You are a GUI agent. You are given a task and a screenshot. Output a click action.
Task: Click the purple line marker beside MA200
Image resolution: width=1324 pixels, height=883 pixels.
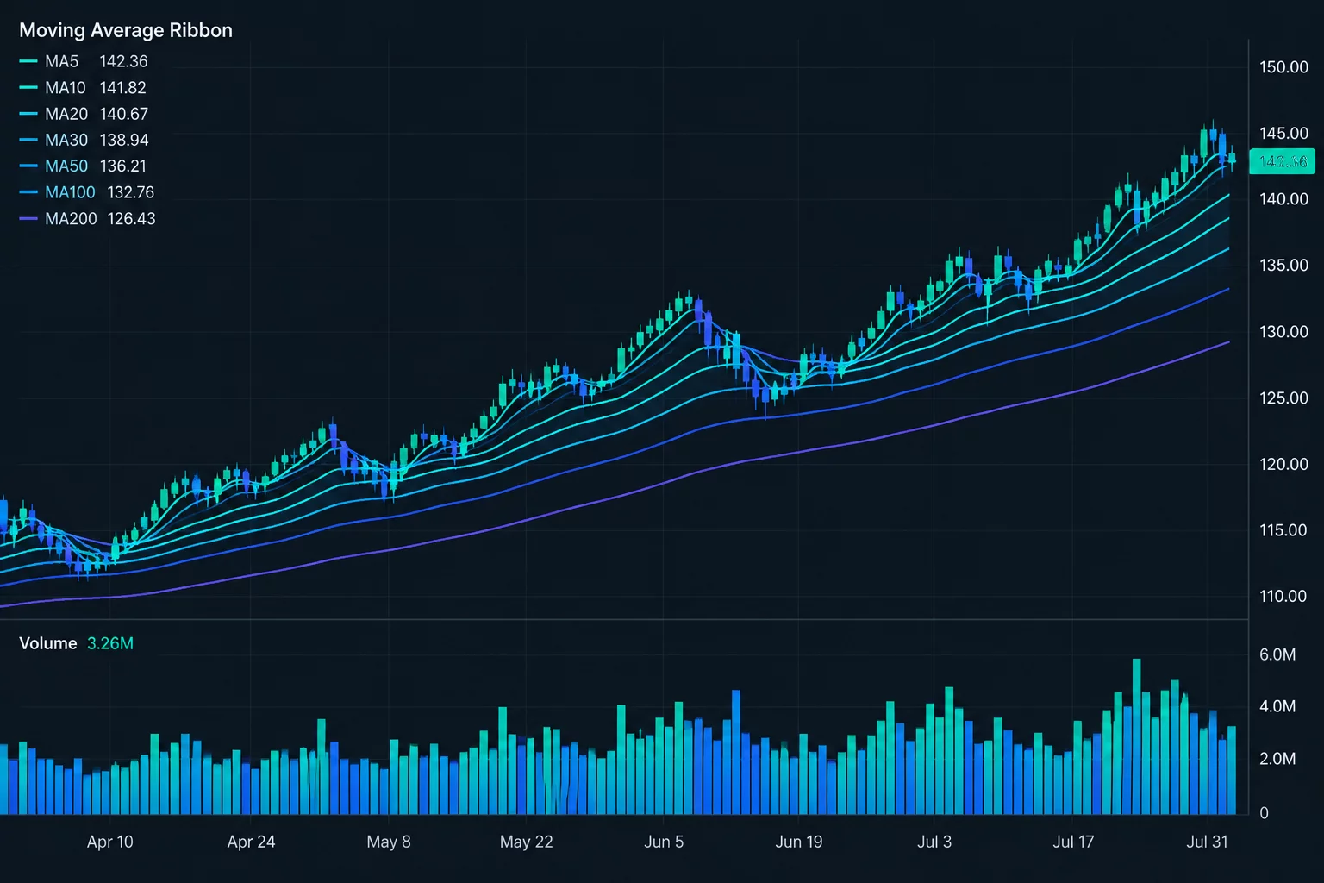[28, 219]
